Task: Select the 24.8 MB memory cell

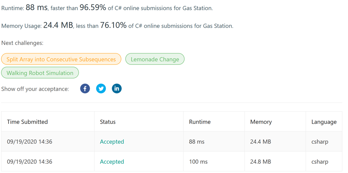Action: tap(261, 162)
